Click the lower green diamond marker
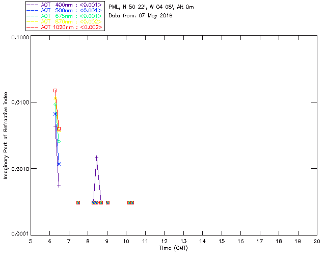Image resolution: width=326 pixels, height=261 pixels. coord(59,142)
